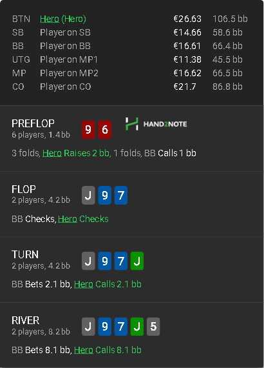Select the red 6 hole card
This screenshot has width=264, height=368.
(104, 130)
